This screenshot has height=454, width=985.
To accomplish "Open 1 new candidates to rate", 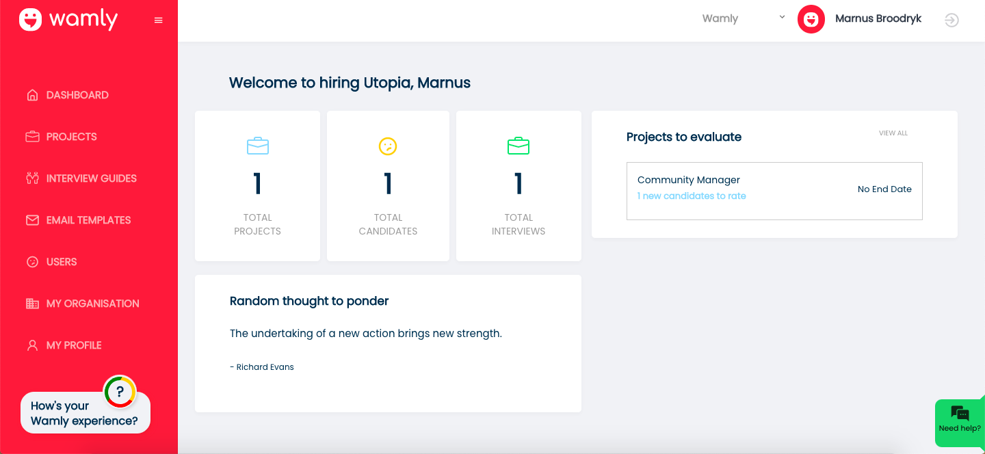I will point(692,196).
